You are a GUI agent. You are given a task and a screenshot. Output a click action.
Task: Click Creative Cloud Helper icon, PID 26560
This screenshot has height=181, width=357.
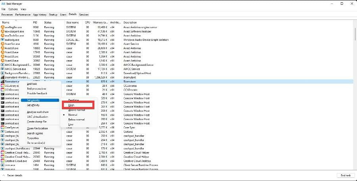pyautogui.click(x=3, y=157)
